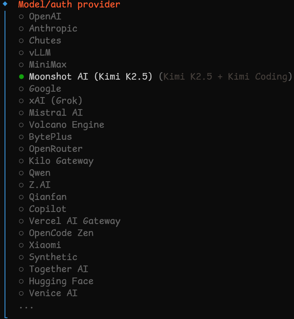Select the OpenAI radio option
This screenshot has width=294, height=319.
point(45,17)
